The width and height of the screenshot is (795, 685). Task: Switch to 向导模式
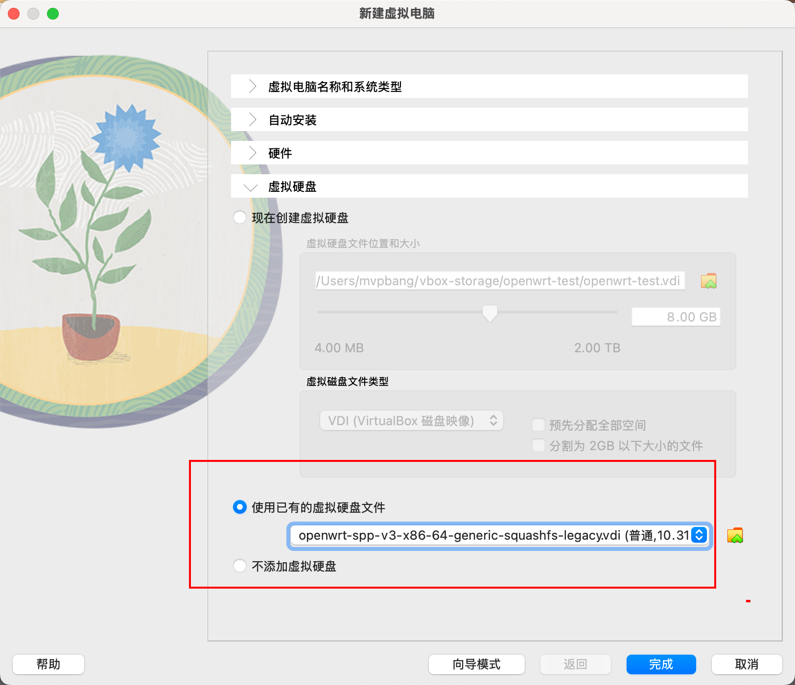coord(476,664)
